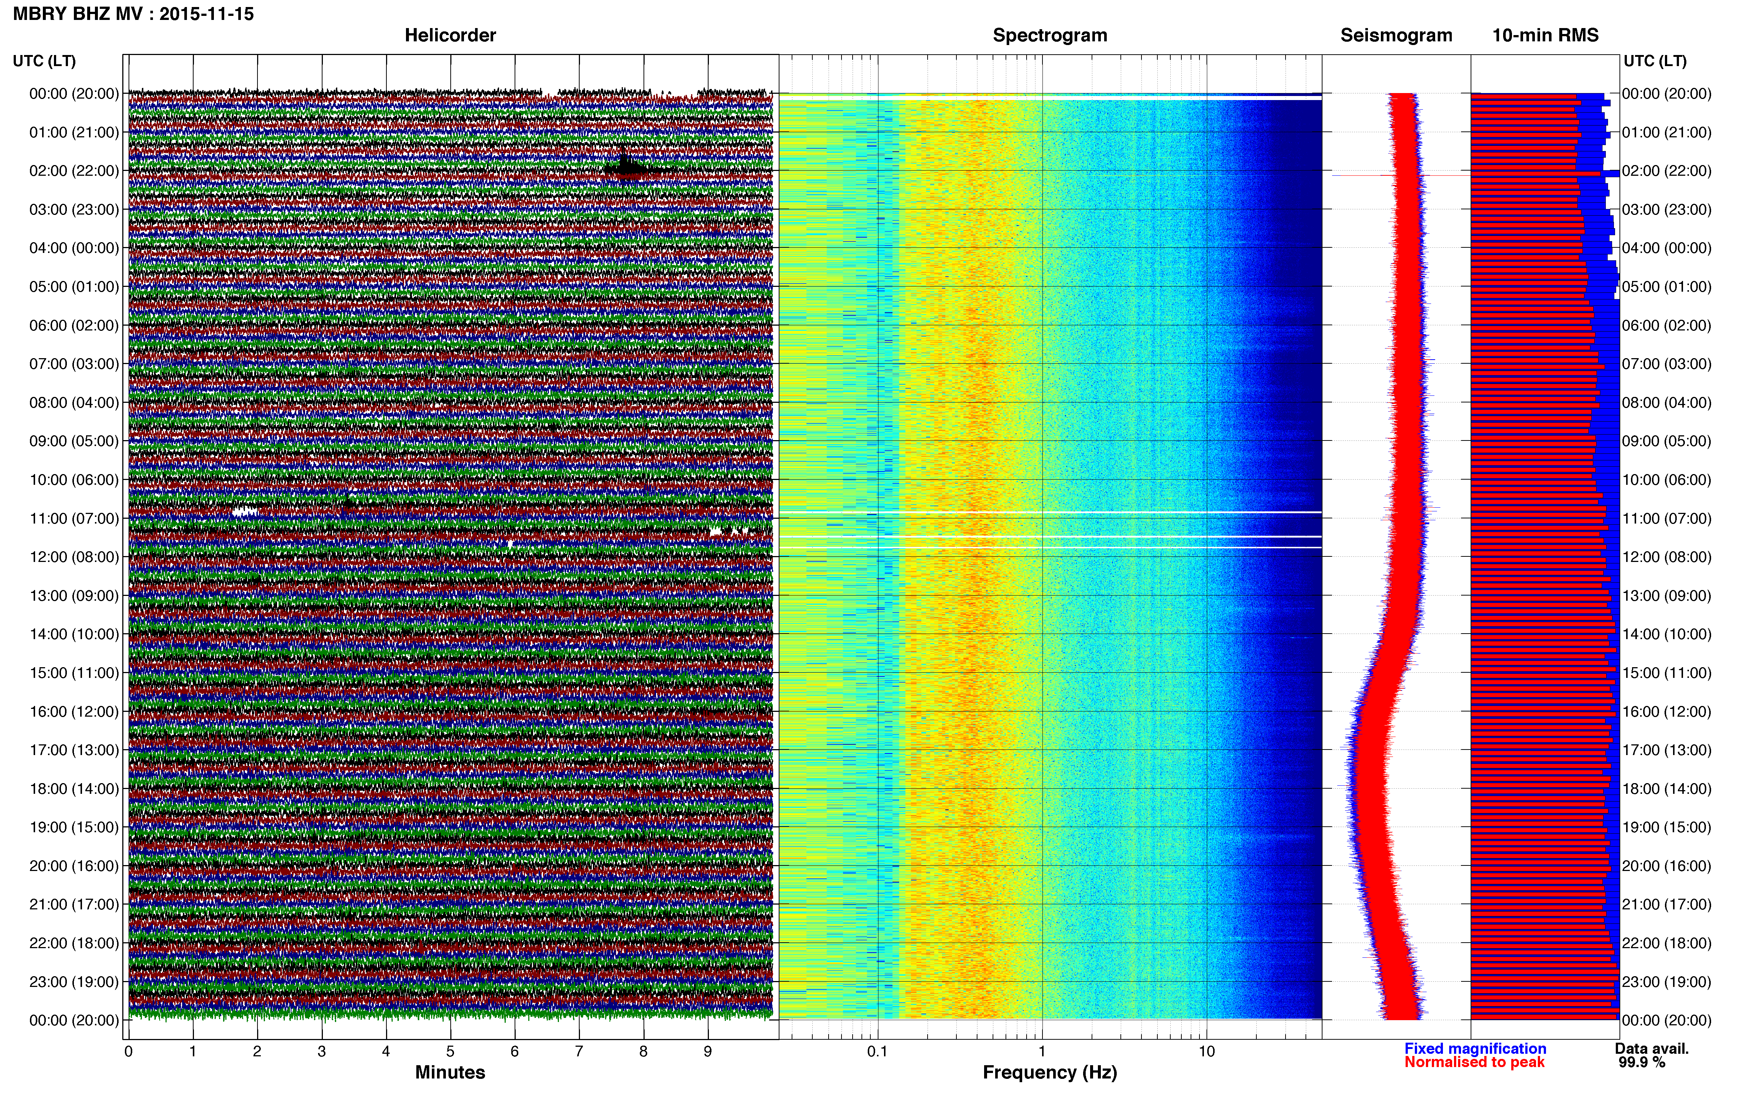The width and height of the screenshot is (1751, 1094).
Task: Click the Data avail. label
Action: (x=1652, y=1049)
